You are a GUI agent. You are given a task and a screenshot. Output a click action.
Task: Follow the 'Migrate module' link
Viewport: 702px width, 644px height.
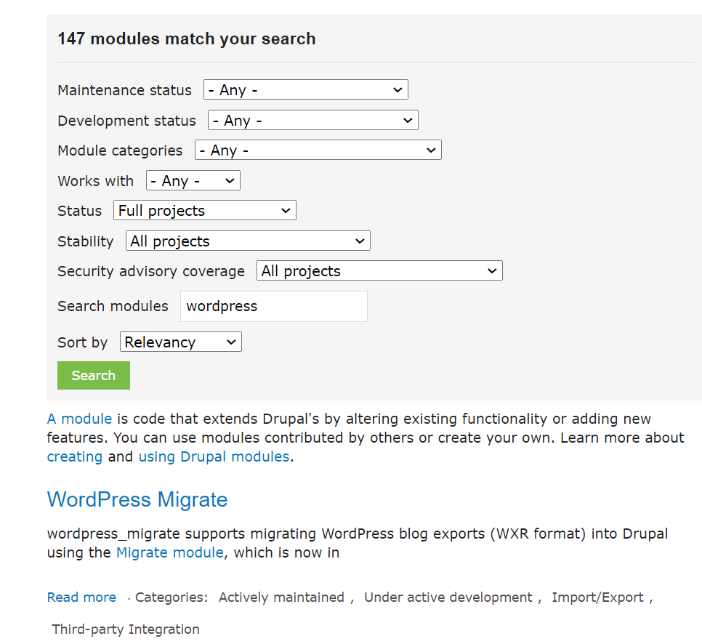tap(169, 552)
